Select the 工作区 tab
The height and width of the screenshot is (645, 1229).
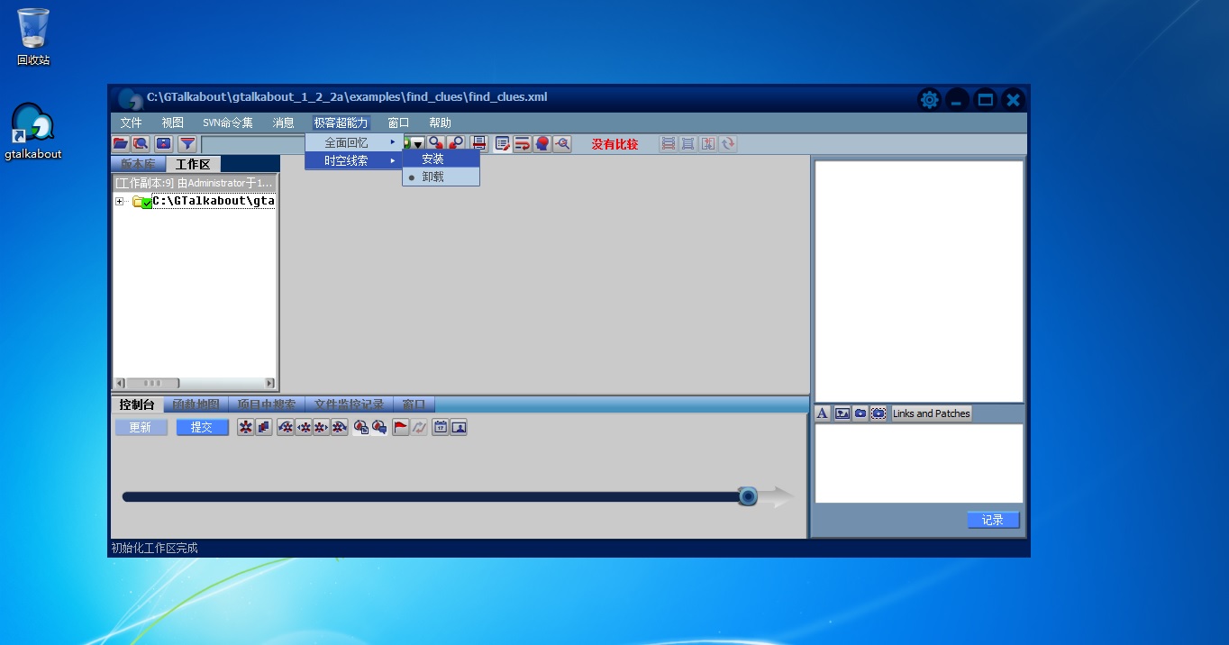coord(193,164)
